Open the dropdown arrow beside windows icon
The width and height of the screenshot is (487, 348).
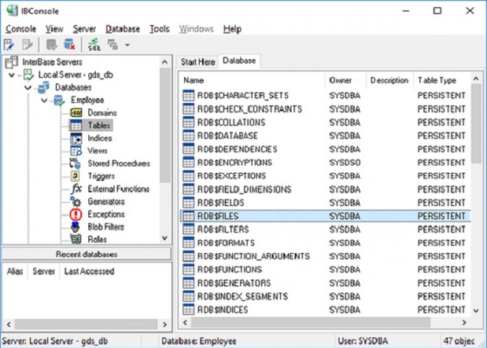tap(127, 45)
